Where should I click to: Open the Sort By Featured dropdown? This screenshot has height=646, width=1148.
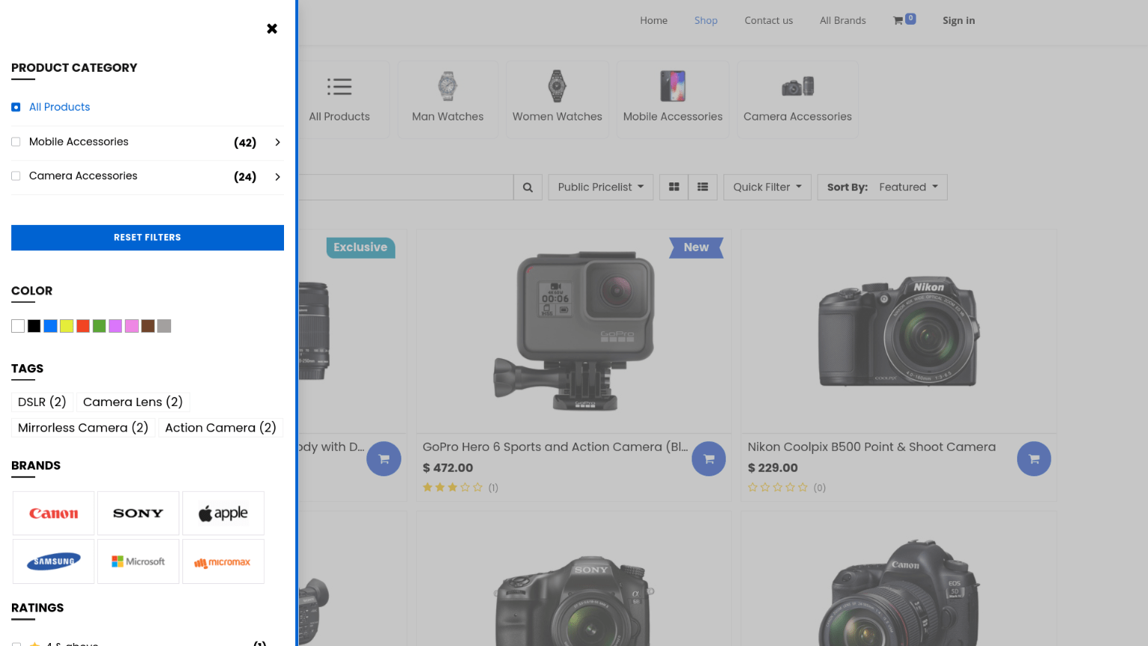point(883,187)
